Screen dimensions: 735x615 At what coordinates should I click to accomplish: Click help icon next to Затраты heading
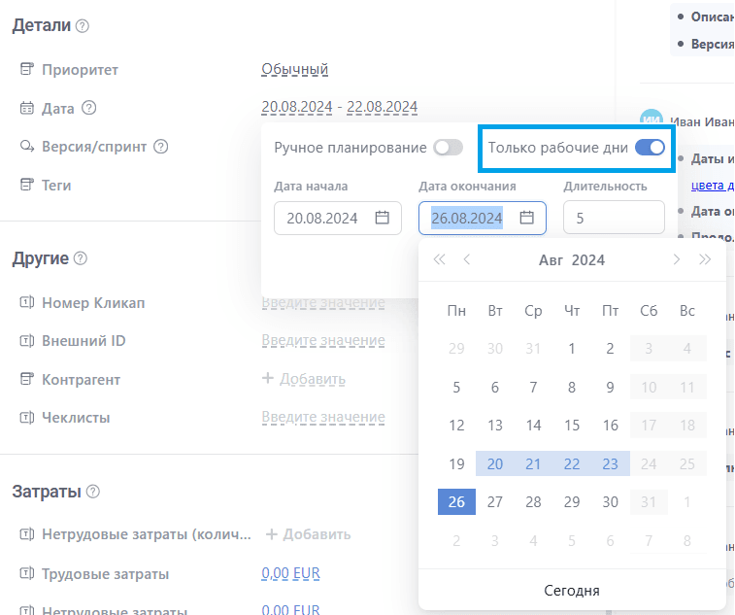[93, 492]
